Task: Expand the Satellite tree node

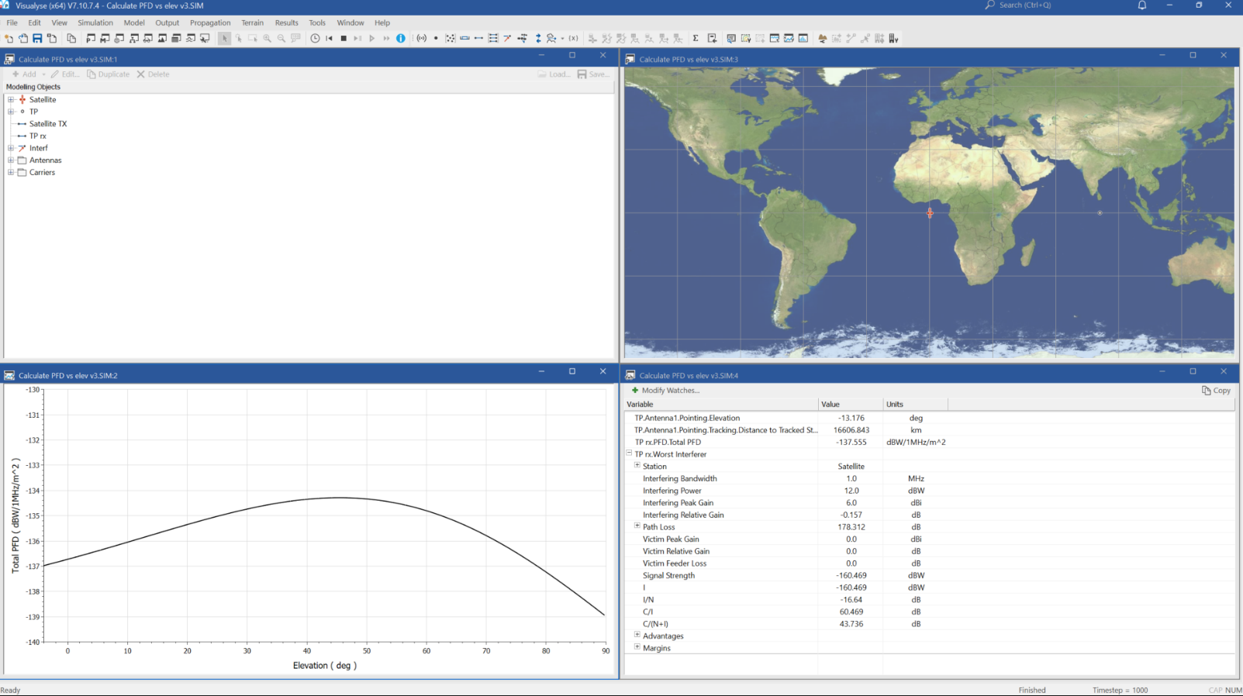Action: pos(11,99)
